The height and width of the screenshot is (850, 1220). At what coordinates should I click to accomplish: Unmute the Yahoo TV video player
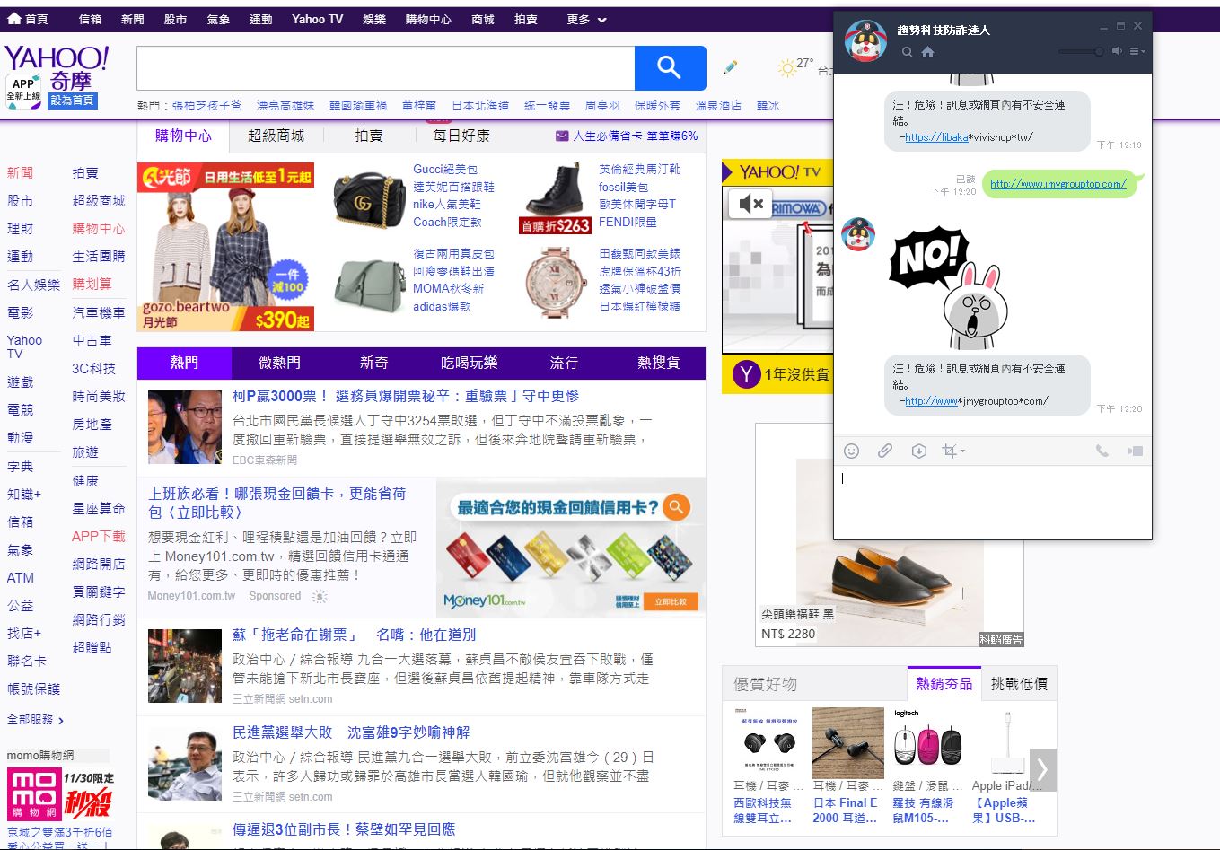tap(750, 205)
